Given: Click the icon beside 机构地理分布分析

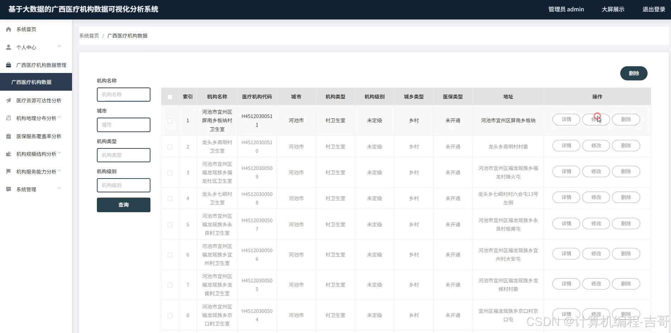Looking at the screenshot, I should point(9,118).
